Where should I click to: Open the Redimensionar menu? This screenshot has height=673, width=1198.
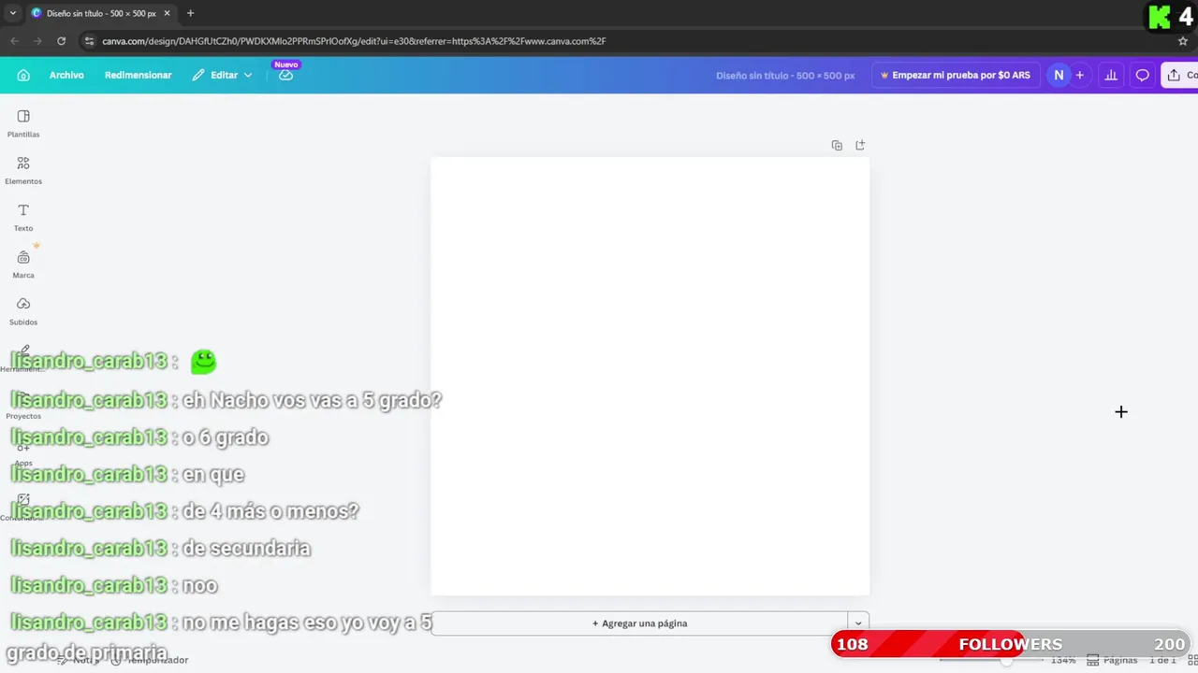point(138,75)
